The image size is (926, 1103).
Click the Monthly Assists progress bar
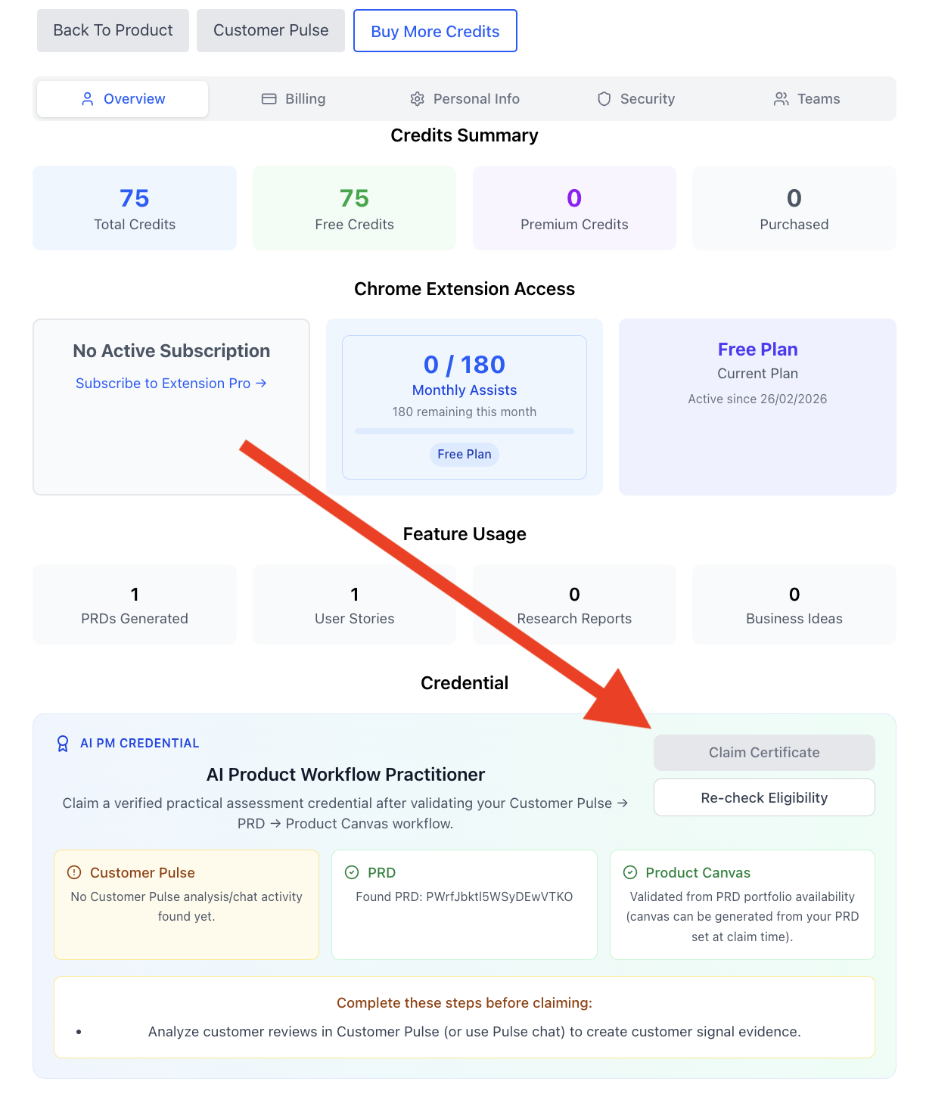(x=463, y=431)
